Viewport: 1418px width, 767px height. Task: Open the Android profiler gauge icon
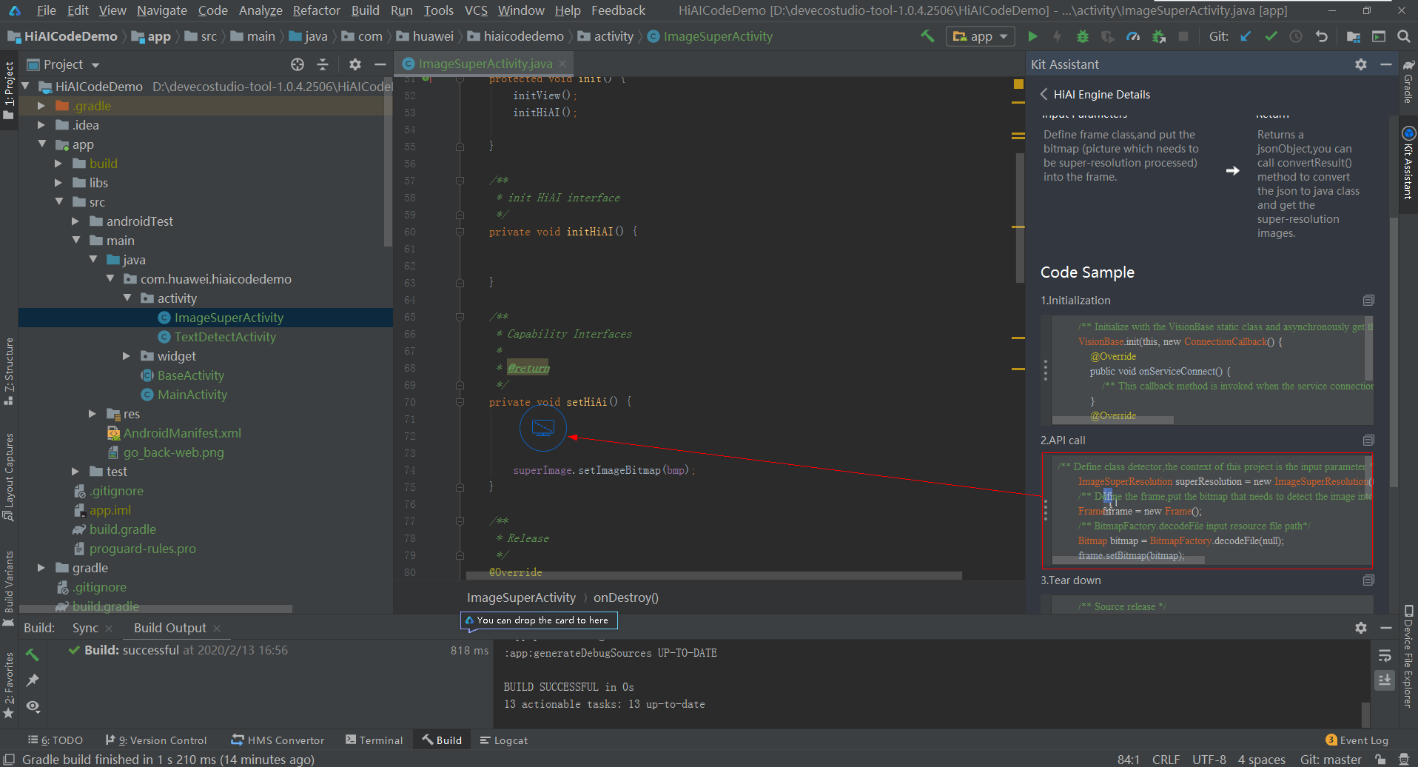pos(1132,36)
